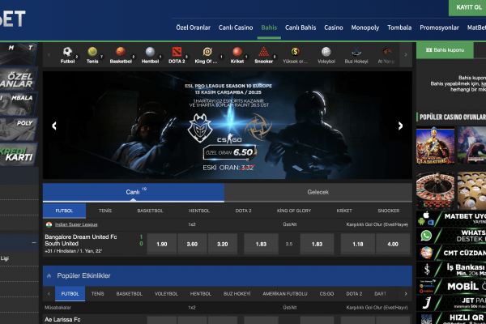Go to the previous banner slide
Screen dimensions: 486x324
coord(54,126)
